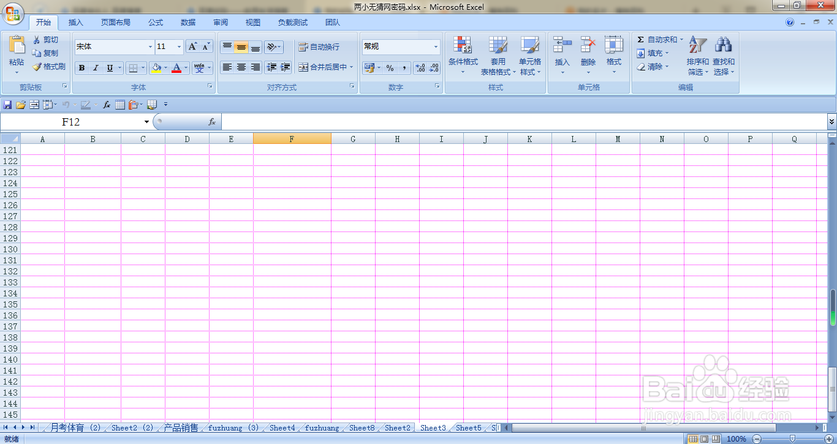
Task: Click the open folder icon in quick access toolbar
Action: (x=21, y=105)
